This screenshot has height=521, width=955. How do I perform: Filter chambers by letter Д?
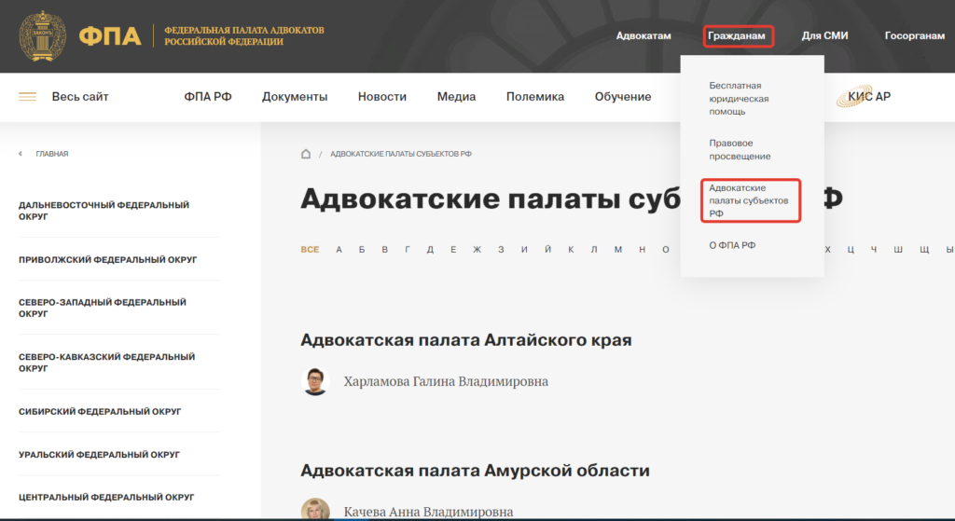[x=430, y=250]
